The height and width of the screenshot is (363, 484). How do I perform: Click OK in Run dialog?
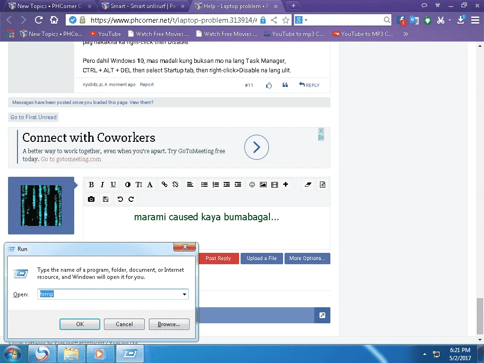80,324
